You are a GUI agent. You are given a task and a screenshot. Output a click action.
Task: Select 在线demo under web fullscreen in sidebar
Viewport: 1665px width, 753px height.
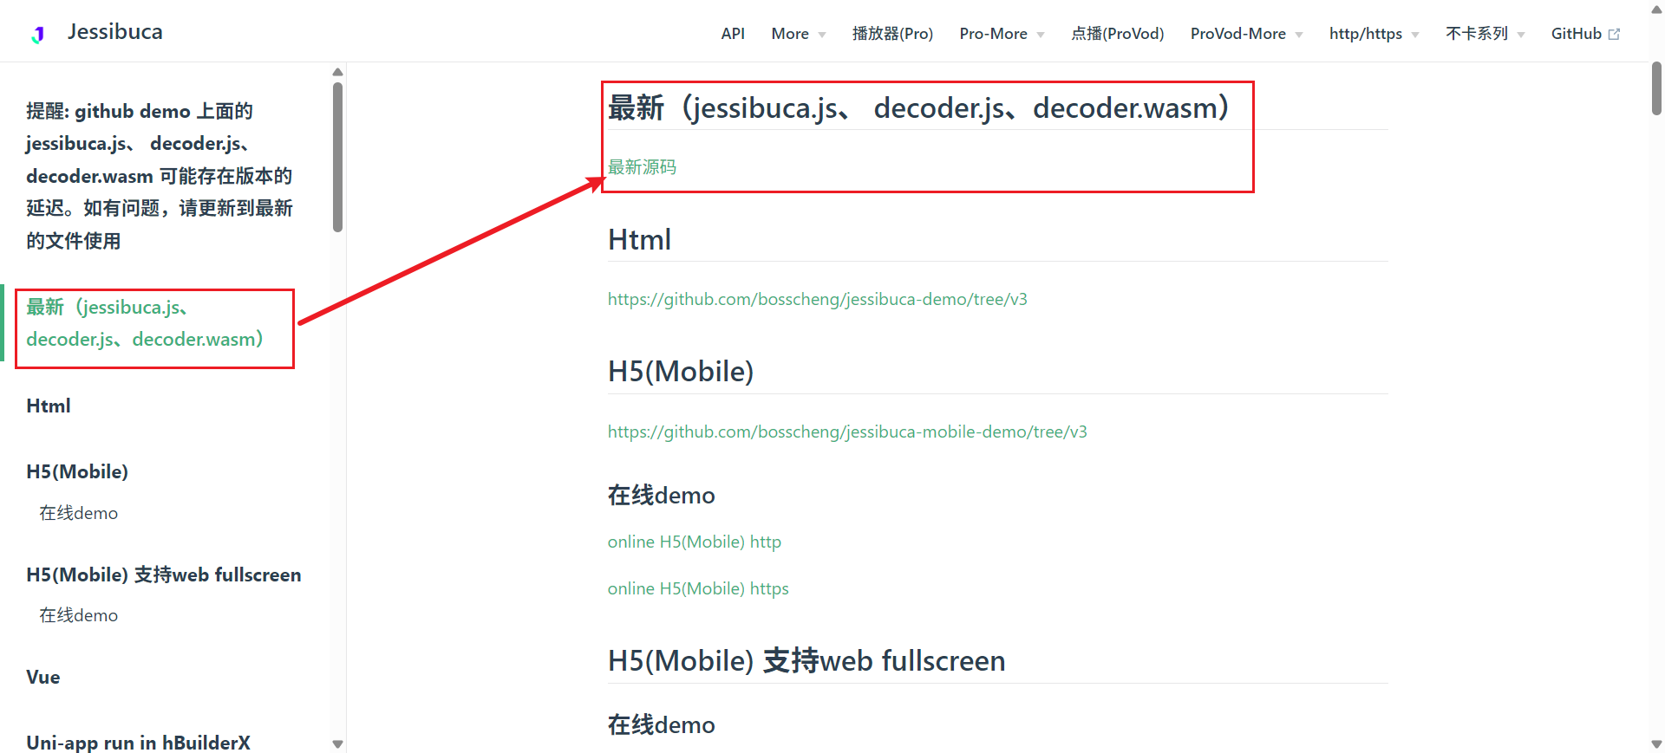click(x=78, y=615)
